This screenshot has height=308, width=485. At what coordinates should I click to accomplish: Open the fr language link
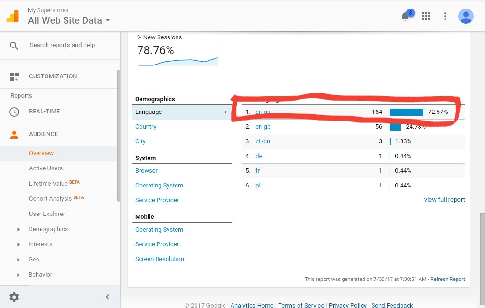pyautogui.click(x=257, y=171)
